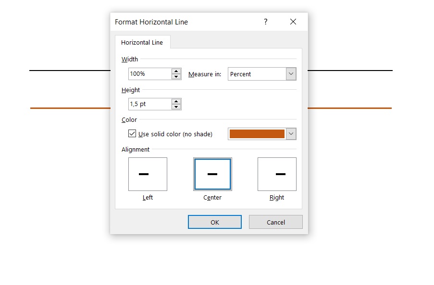Select the Right alignment icon
The height and width of the screenshot is (285, 434).
coord(277,174)
